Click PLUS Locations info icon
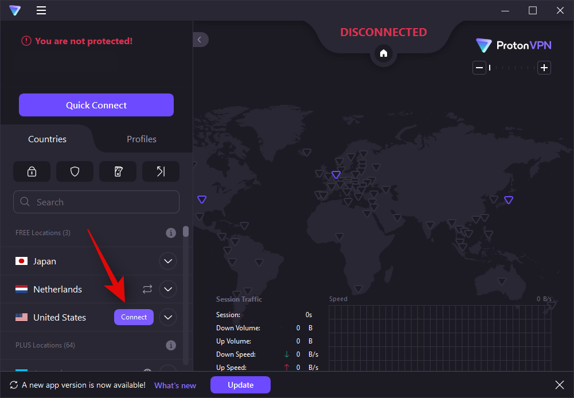Screen dimensions: 574x398 [170, 345]
